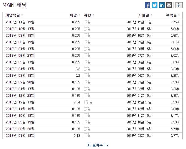Click dividend value 0.19
Screen dimensions: 186x149
[77, 135]
